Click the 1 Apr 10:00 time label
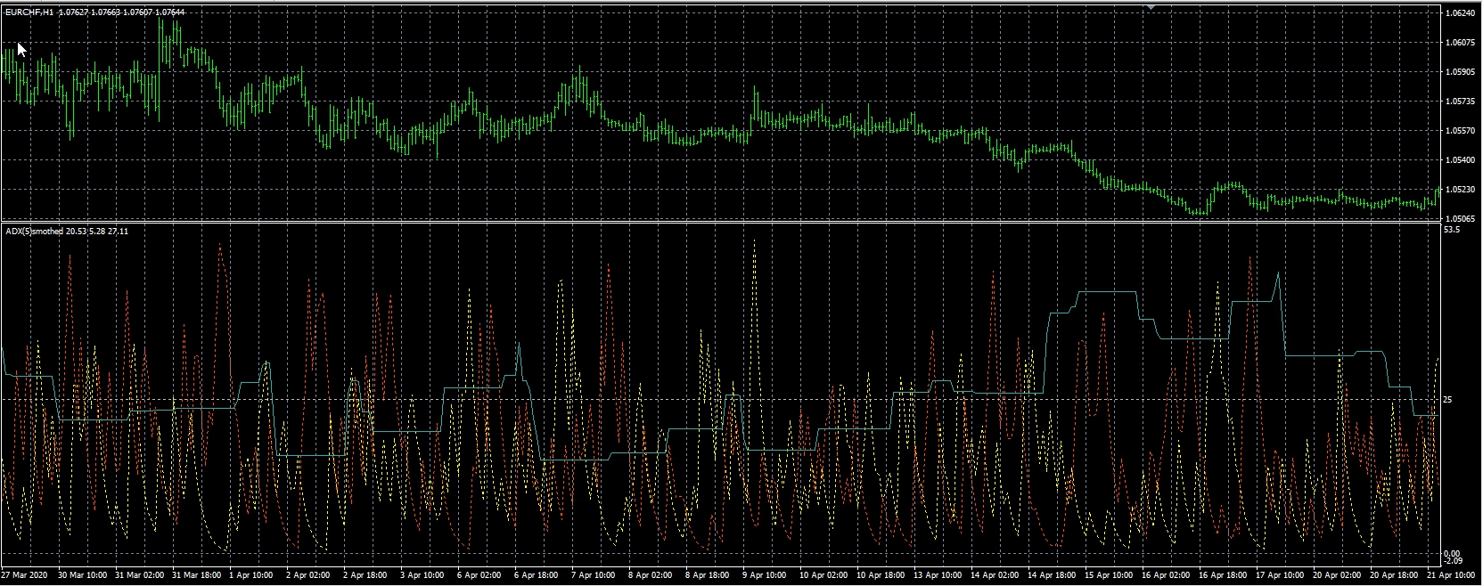 253,575
